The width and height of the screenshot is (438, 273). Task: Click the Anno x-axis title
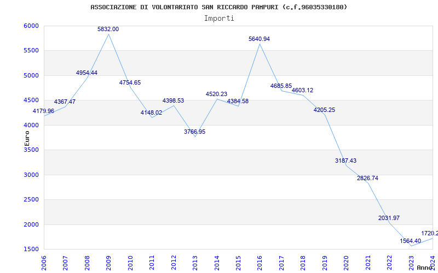(x=425, y=268)
